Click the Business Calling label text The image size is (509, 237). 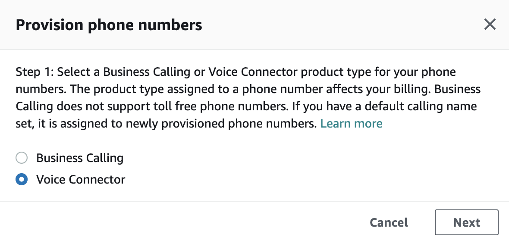pyautogui.click(x=80, y=158)
